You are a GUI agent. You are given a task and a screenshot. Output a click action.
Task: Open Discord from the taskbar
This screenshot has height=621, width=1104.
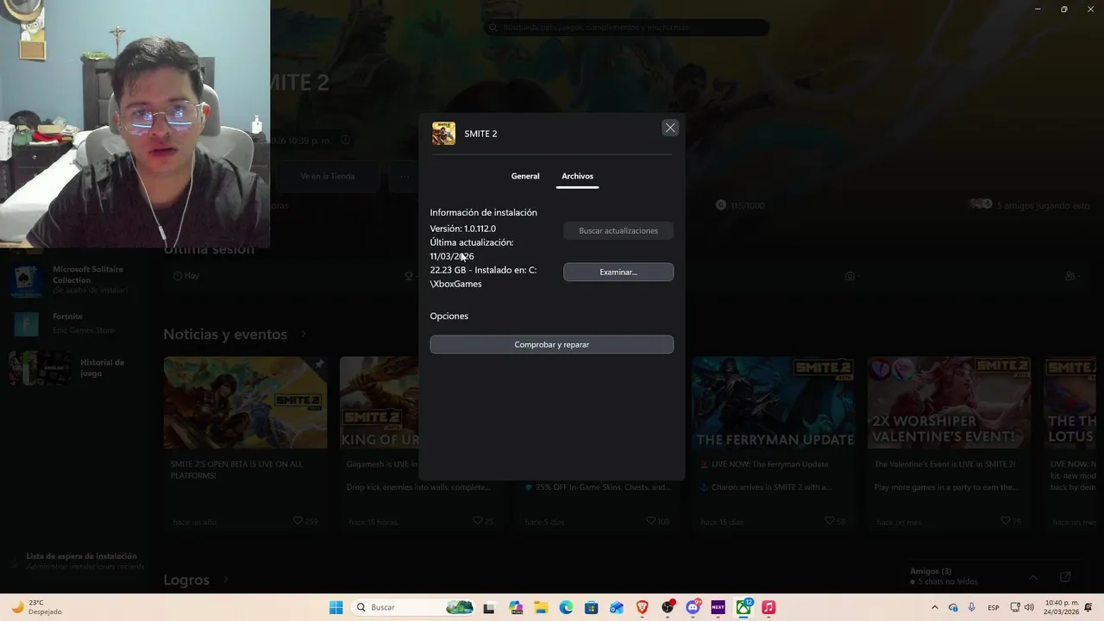point(693,607)
